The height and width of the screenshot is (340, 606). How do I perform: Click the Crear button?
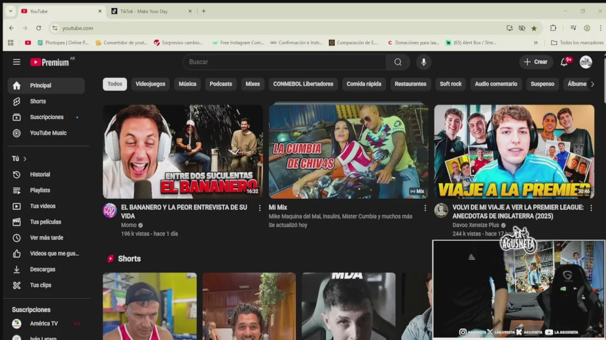coord(535,62)
